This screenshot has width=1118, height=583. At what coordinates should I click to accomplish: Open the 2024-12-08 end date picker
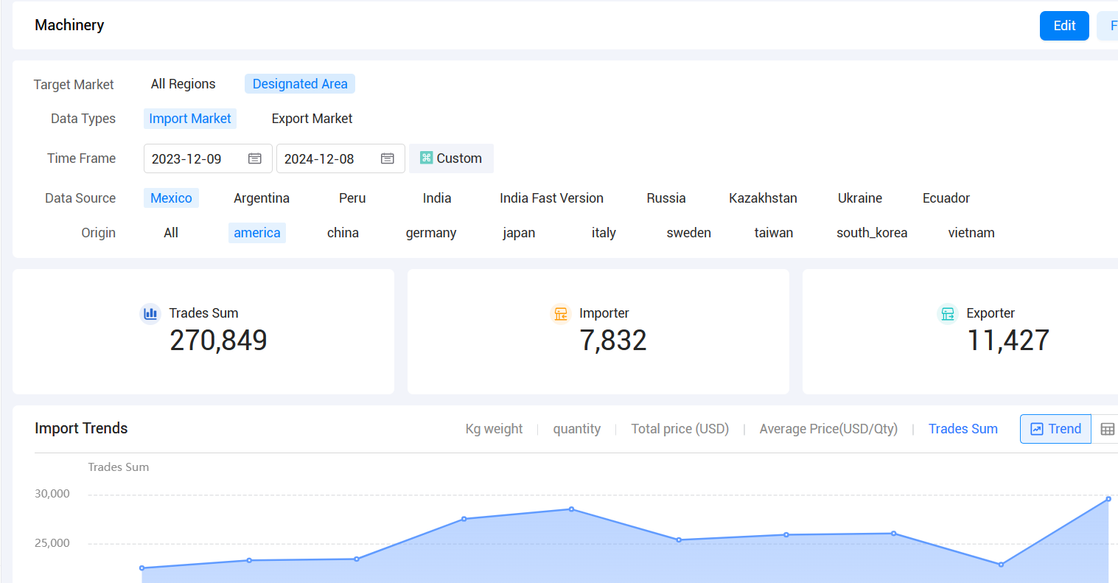click(340, 158)
